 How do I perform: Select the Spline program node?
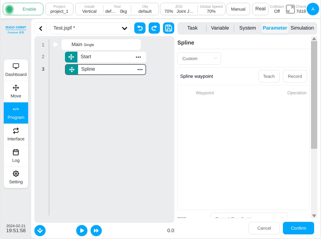106,70
